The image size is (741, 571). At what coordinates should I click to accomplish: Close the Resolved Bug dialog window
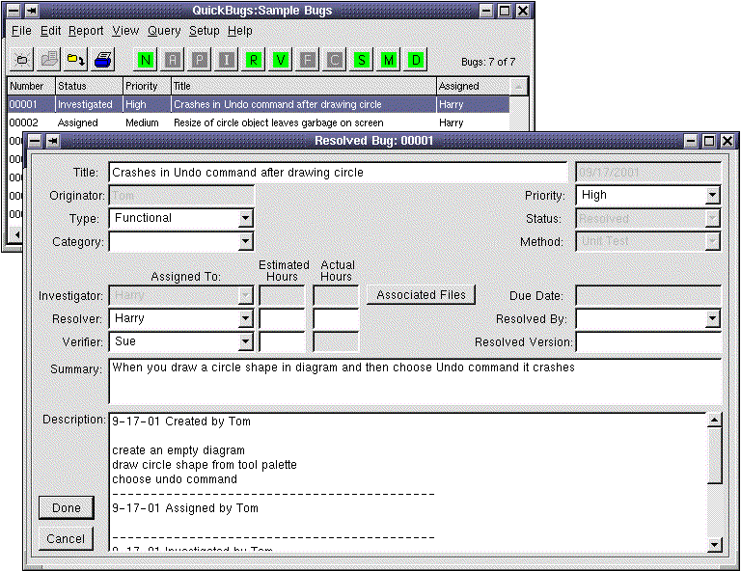coord(727,141)
